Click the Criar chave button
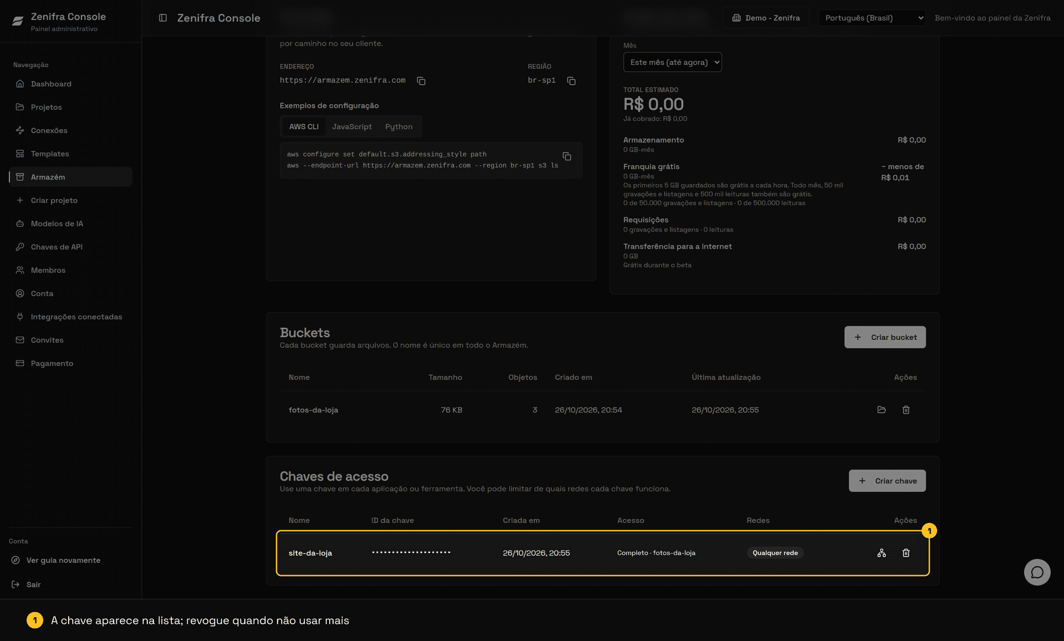This screenshot has height=641, width=1064. 887,481
